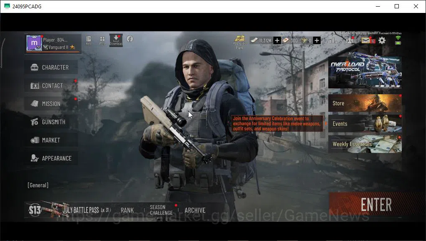Open the CONTACT menu
Image resolution: width=426 pixels, height=241 pixels.
pos(51,85)
